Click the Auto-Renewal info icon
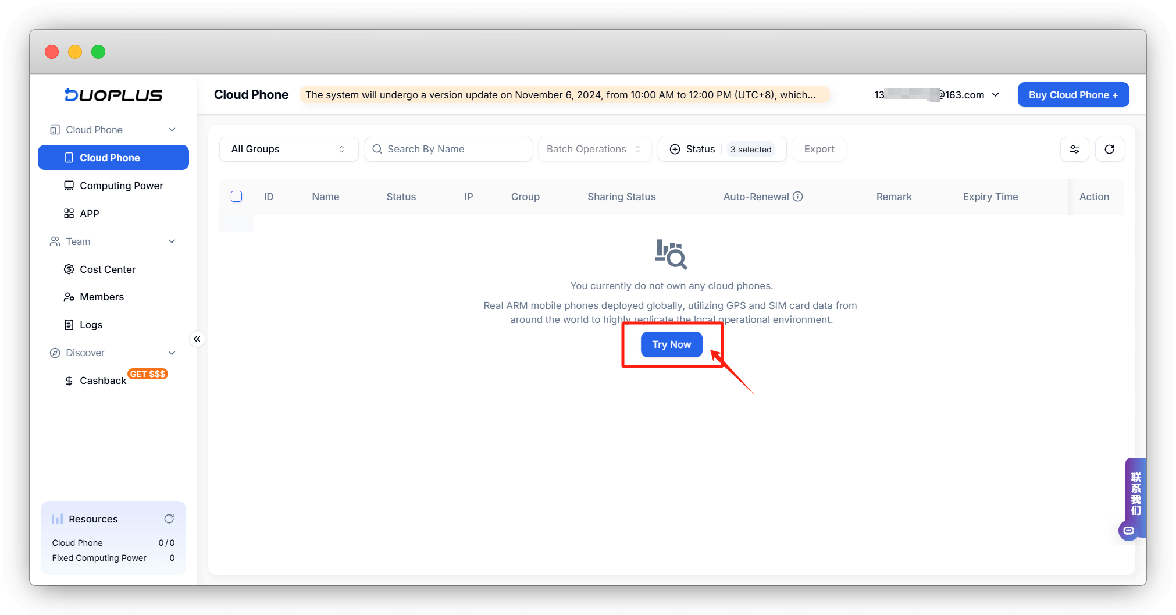1176x615 pixels. coord(798,197)
